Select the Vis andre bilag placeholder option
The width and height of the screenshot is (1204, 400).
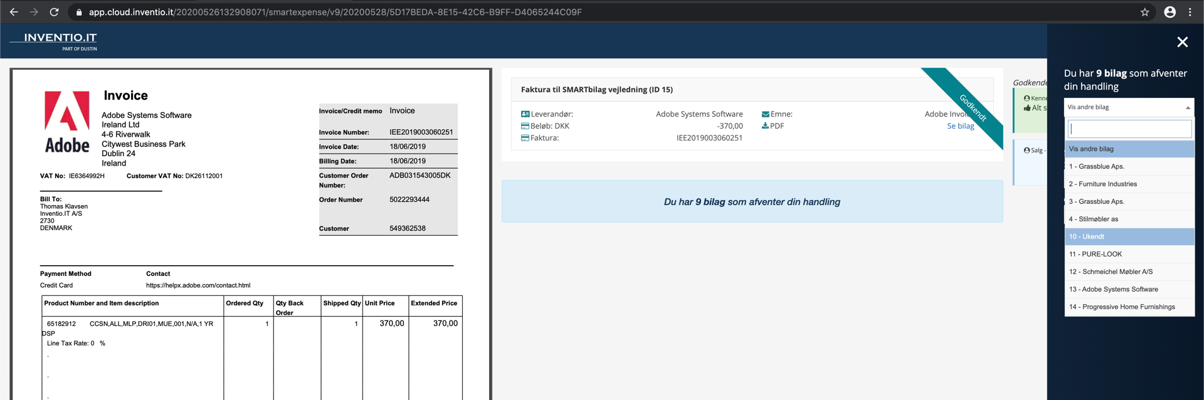click(x=1129, y=149)
